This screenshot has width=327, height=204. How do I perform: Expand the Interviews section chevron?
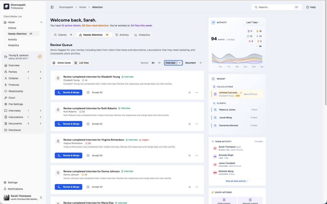[x=41, y=111]
